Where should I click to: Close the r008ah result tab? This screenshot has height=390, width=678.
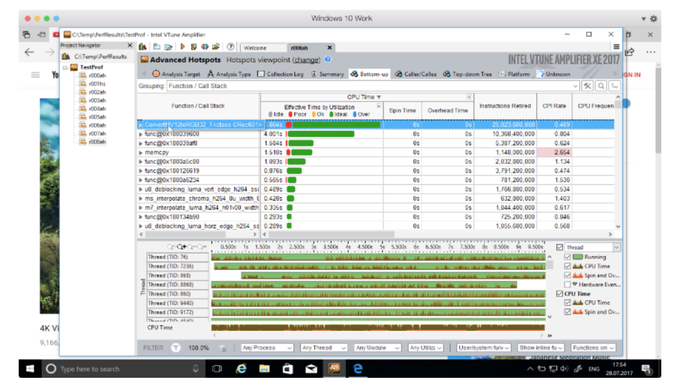click(330, 47)
